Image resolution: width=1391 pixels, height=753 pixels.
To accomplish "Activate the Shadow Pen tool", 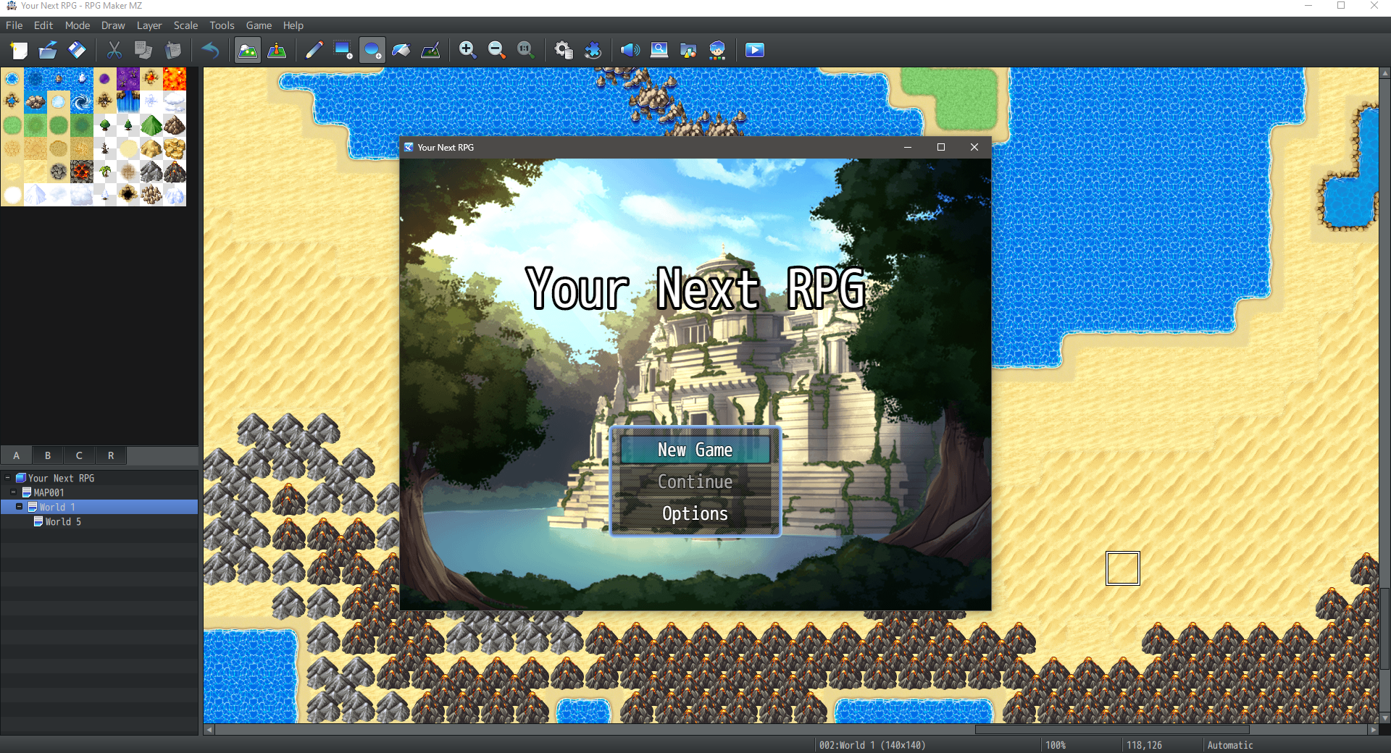I will point(430,50).
